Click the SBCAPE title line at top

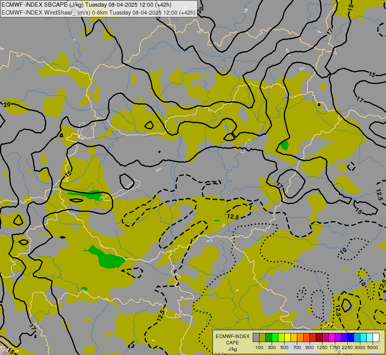(x=86, y=5)
